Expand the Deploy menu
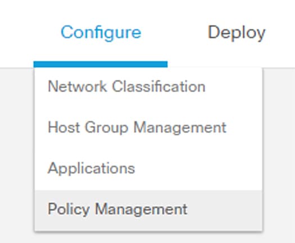The width and height of the screenshot is (295, 243). click(237, 33)
